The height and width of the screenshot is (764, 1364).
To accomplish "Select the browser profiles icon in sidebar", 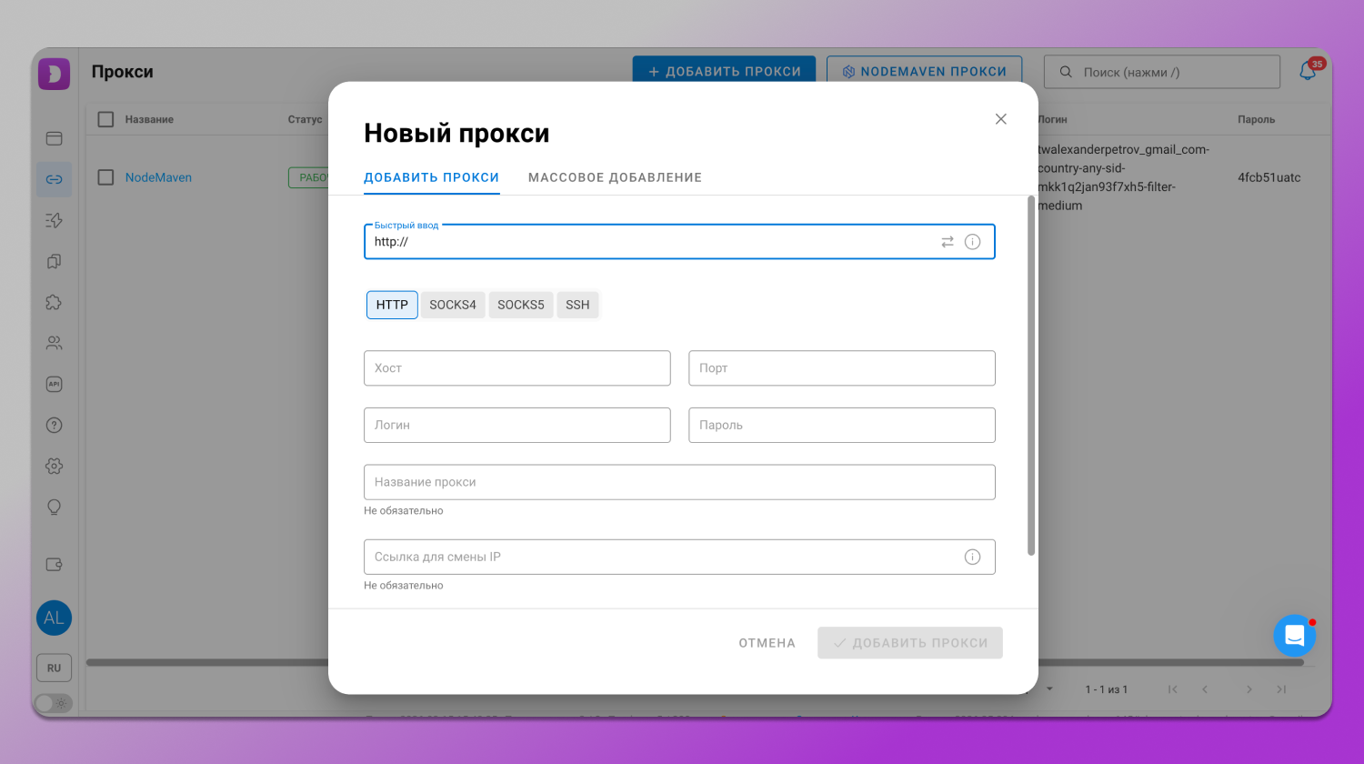I will (x=54, y=138).
